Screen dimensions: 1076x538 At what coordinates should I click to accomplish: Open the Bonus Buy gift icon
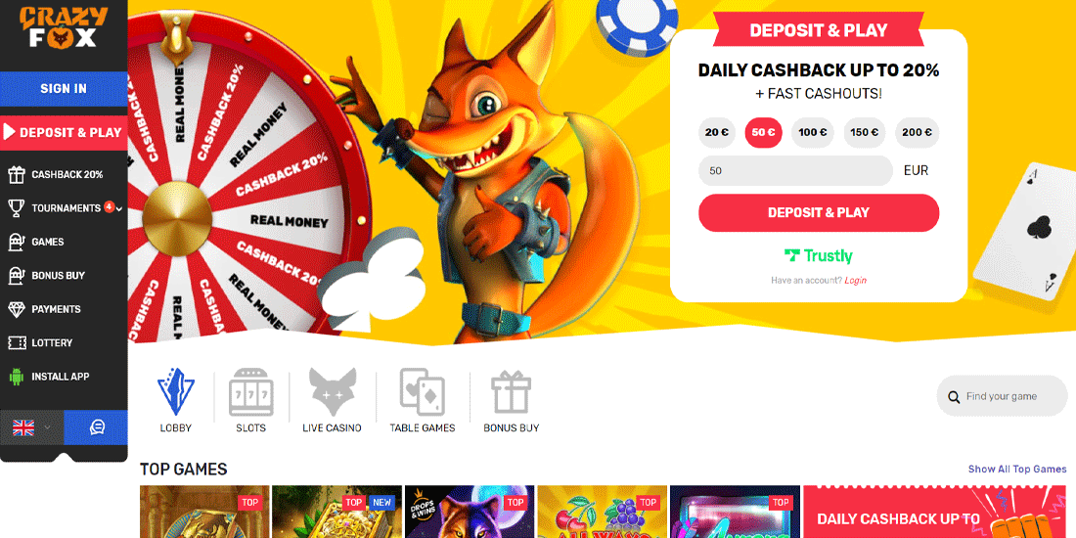[x=512, y=392]
